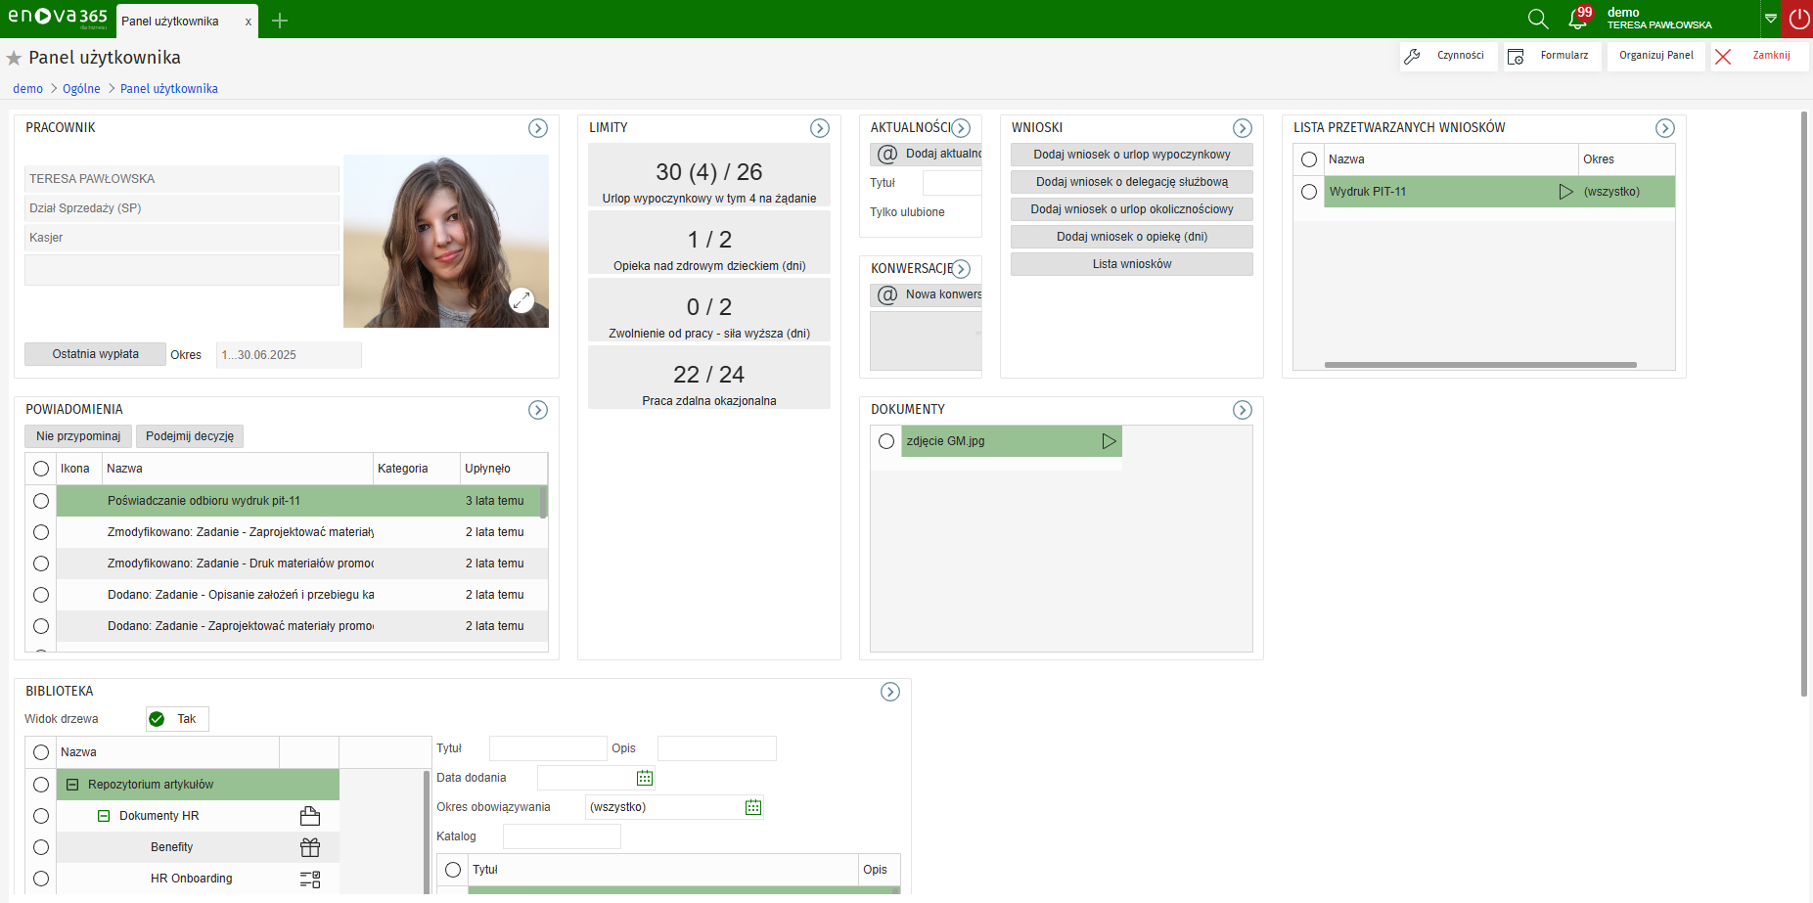Open calendar picker for Data dodania

coord(644,778)
